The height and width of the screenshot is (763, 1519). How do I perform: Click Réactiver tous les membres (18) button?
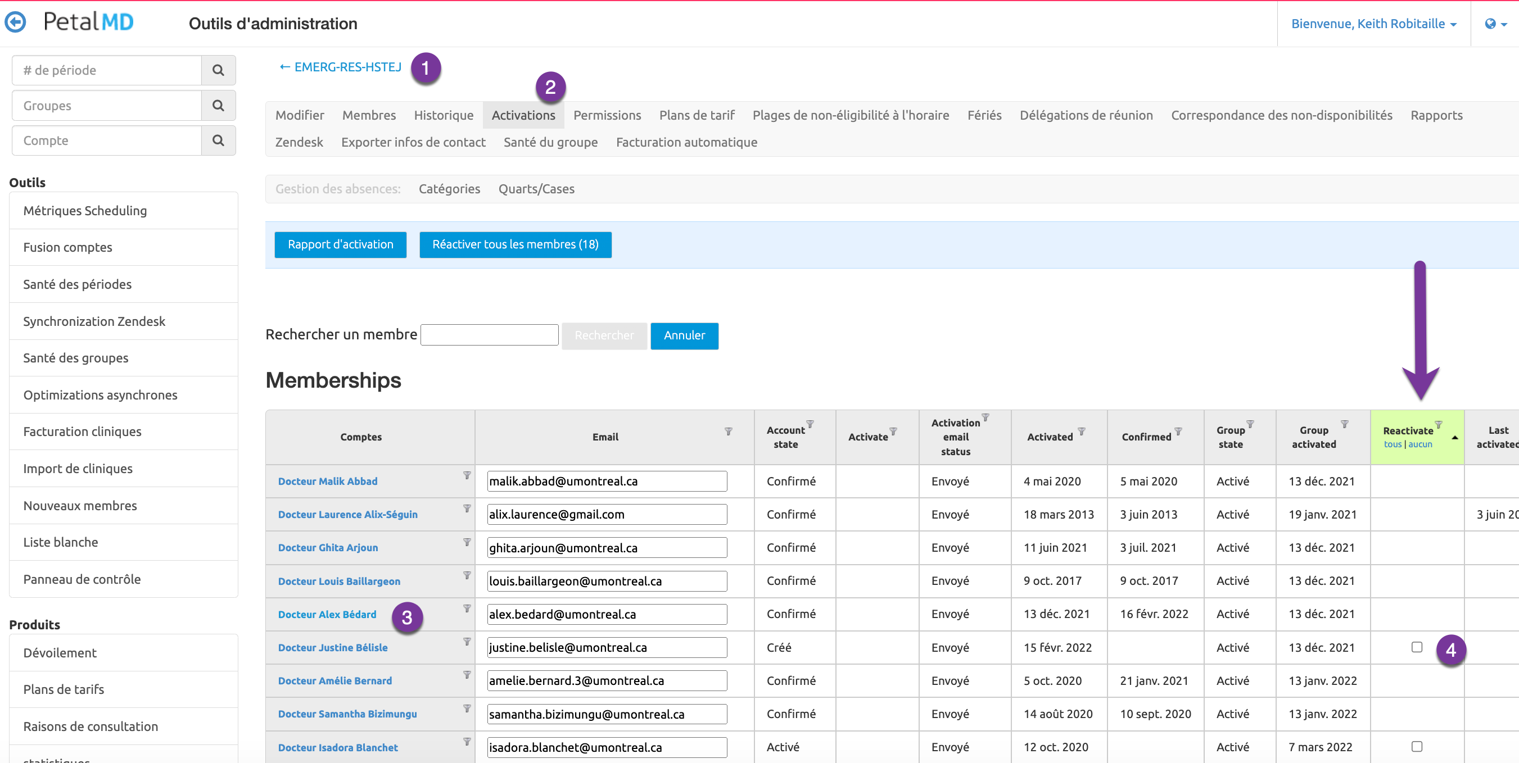tap(515, 244)
